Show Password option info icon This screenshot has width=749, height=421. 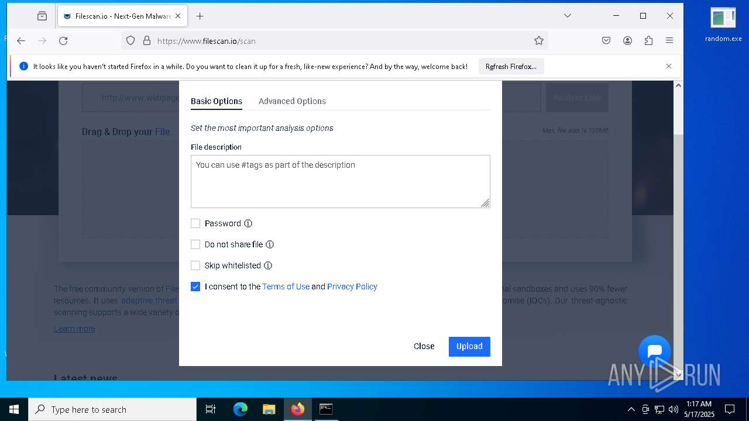tap(248, 223)
